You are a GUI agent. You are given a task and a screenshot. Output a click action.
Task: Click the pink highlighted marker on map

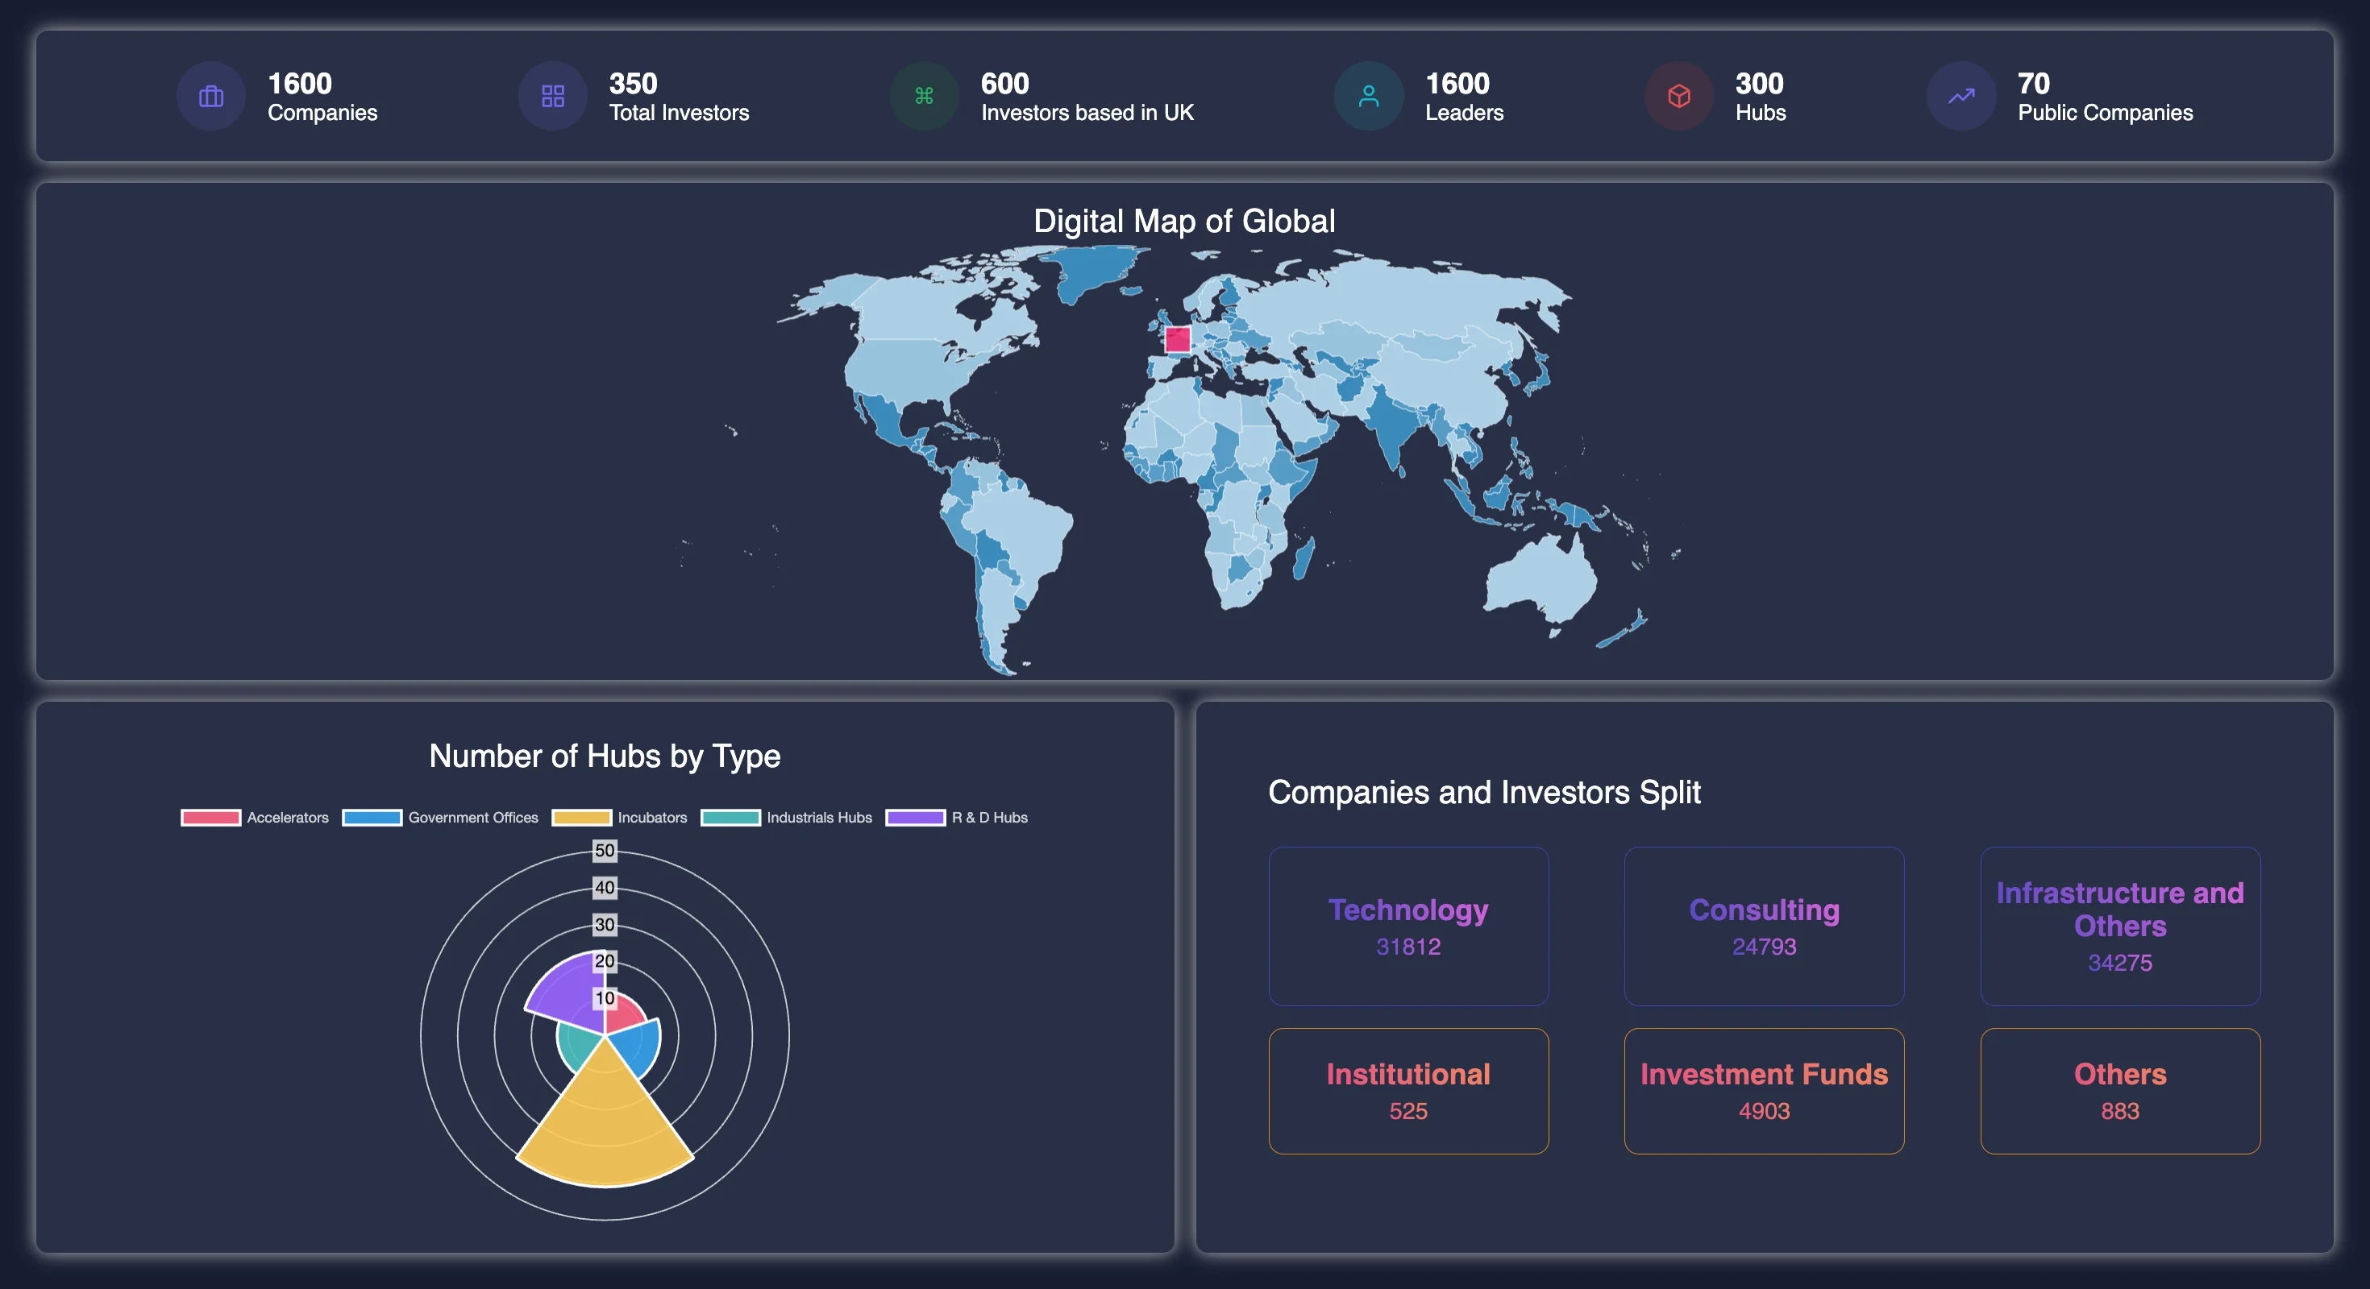[1177, 339]
